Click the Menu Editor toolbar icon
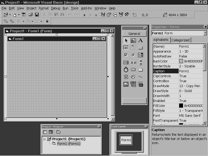This screenshot has width=208, height=156. (23, 15)
